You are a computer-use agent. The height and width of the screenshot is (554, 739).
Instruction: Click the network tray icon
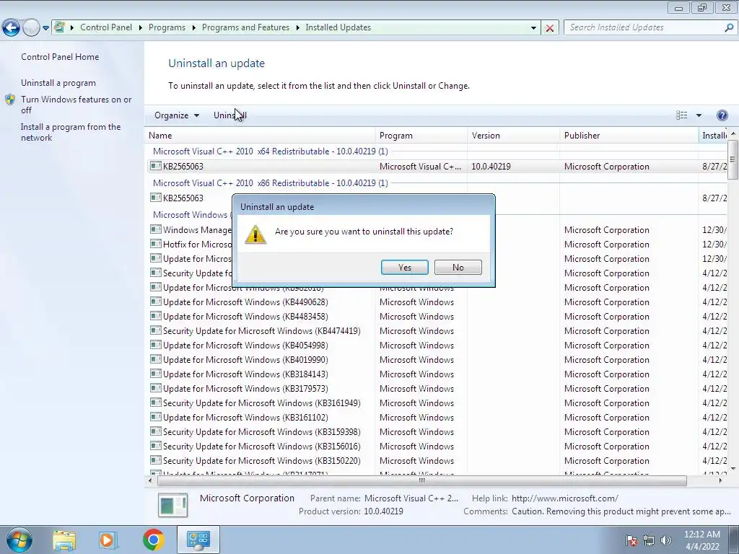(x=649, y=540)
